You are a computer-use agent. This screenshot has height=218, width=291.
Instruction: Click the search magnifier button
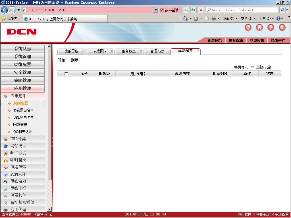pyautogui.click(x=282, y=10)
